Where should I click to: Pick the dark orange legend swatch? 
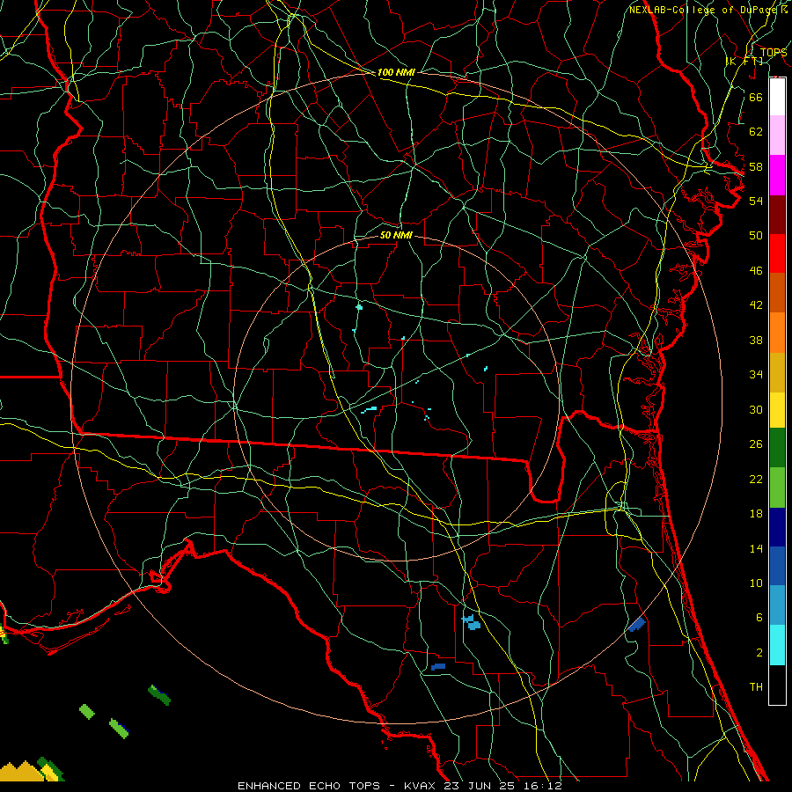click(x=777, y=292)
